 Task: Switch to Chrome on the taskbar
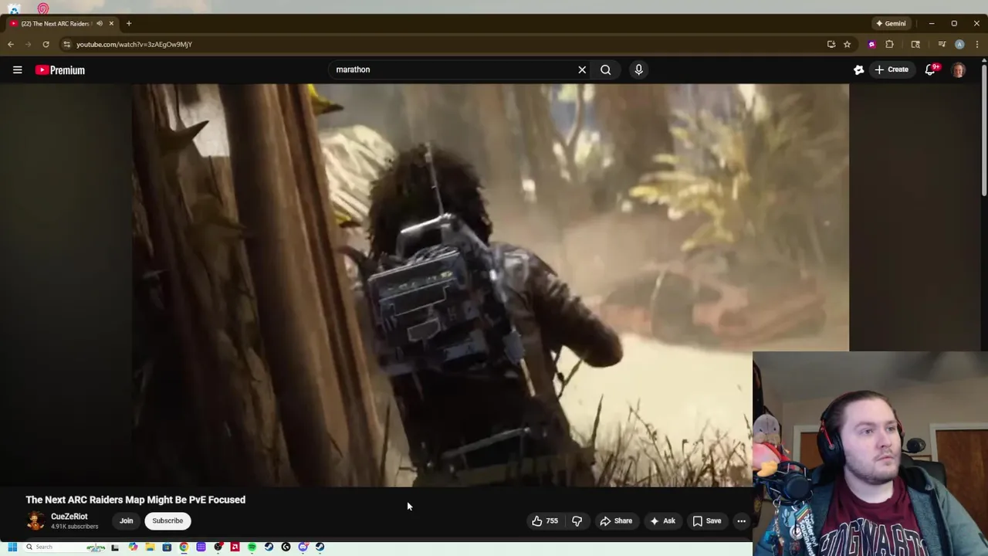[184, 547]
